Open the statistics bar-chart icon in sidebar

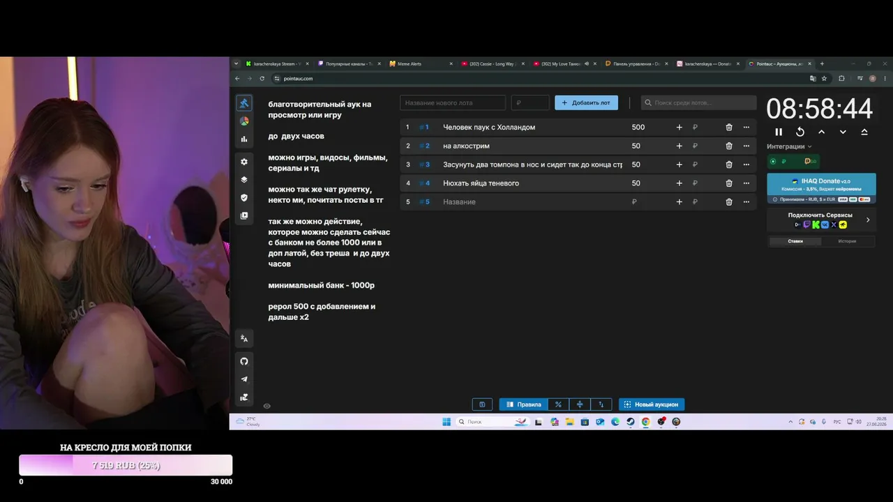pos(244,139)
